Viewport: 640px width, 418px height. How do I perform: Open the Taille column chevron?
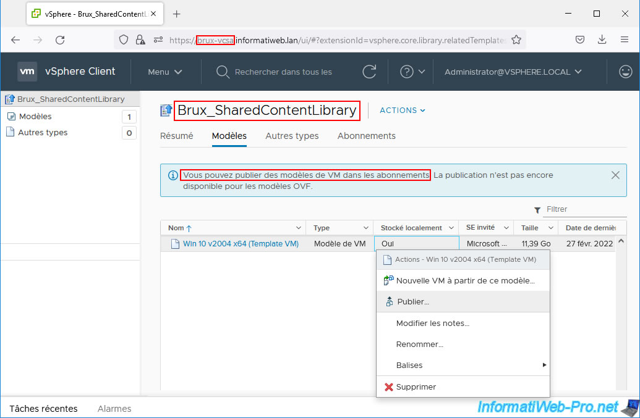tap(550, 228)
